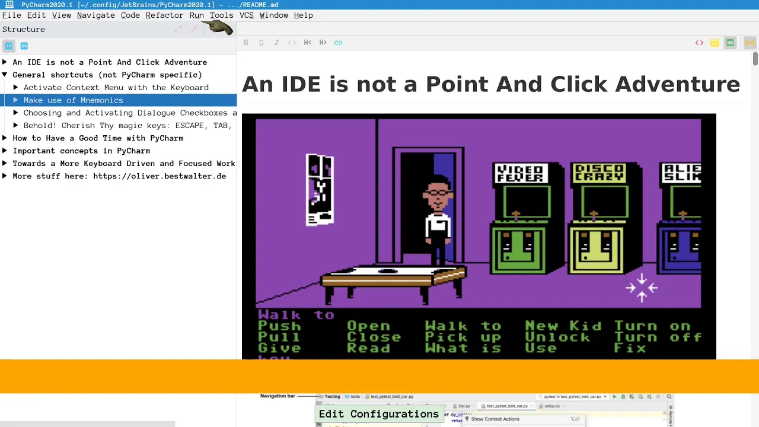
Task: Expand 'Choosing and Activating Dialogue Checkboxes' node
Action: pos(16,113)
